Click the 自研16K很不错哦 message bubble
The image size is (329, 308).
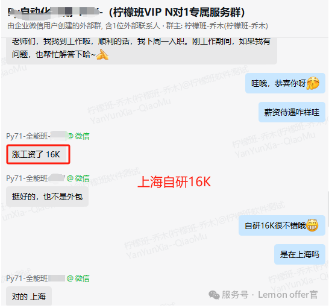(x=282, y=225)
